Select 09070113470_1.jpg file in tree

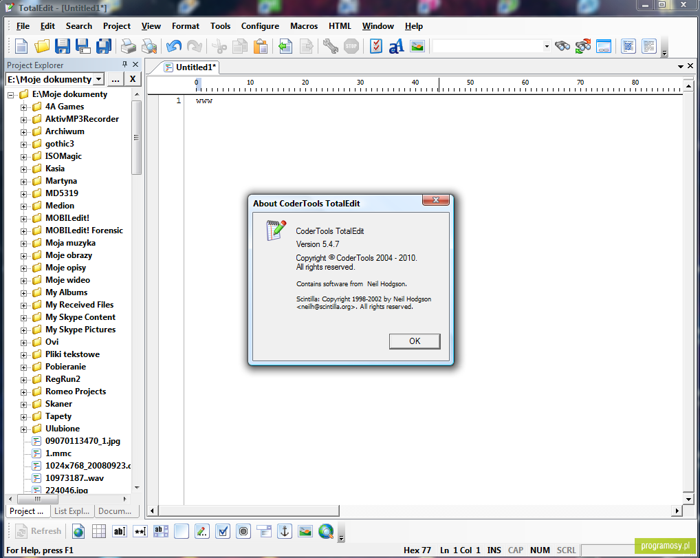[83, 441]
